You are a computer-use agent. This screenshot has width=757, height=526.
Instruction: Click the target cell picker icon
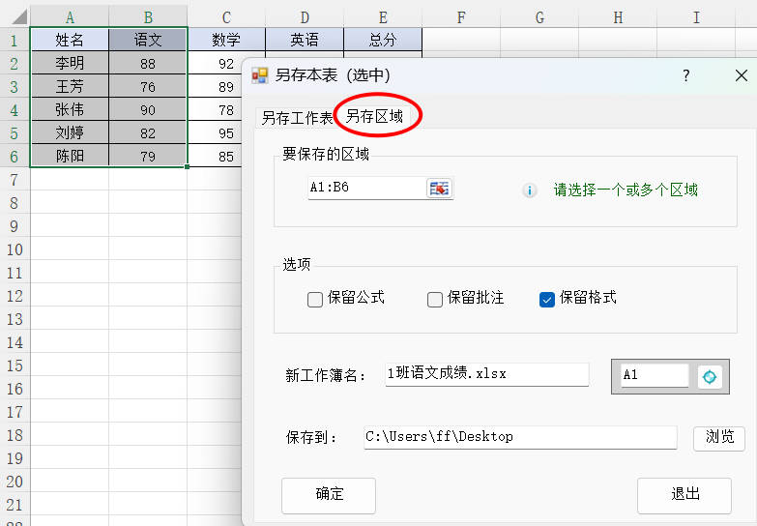pyautogui.click(x=711, y=376)
